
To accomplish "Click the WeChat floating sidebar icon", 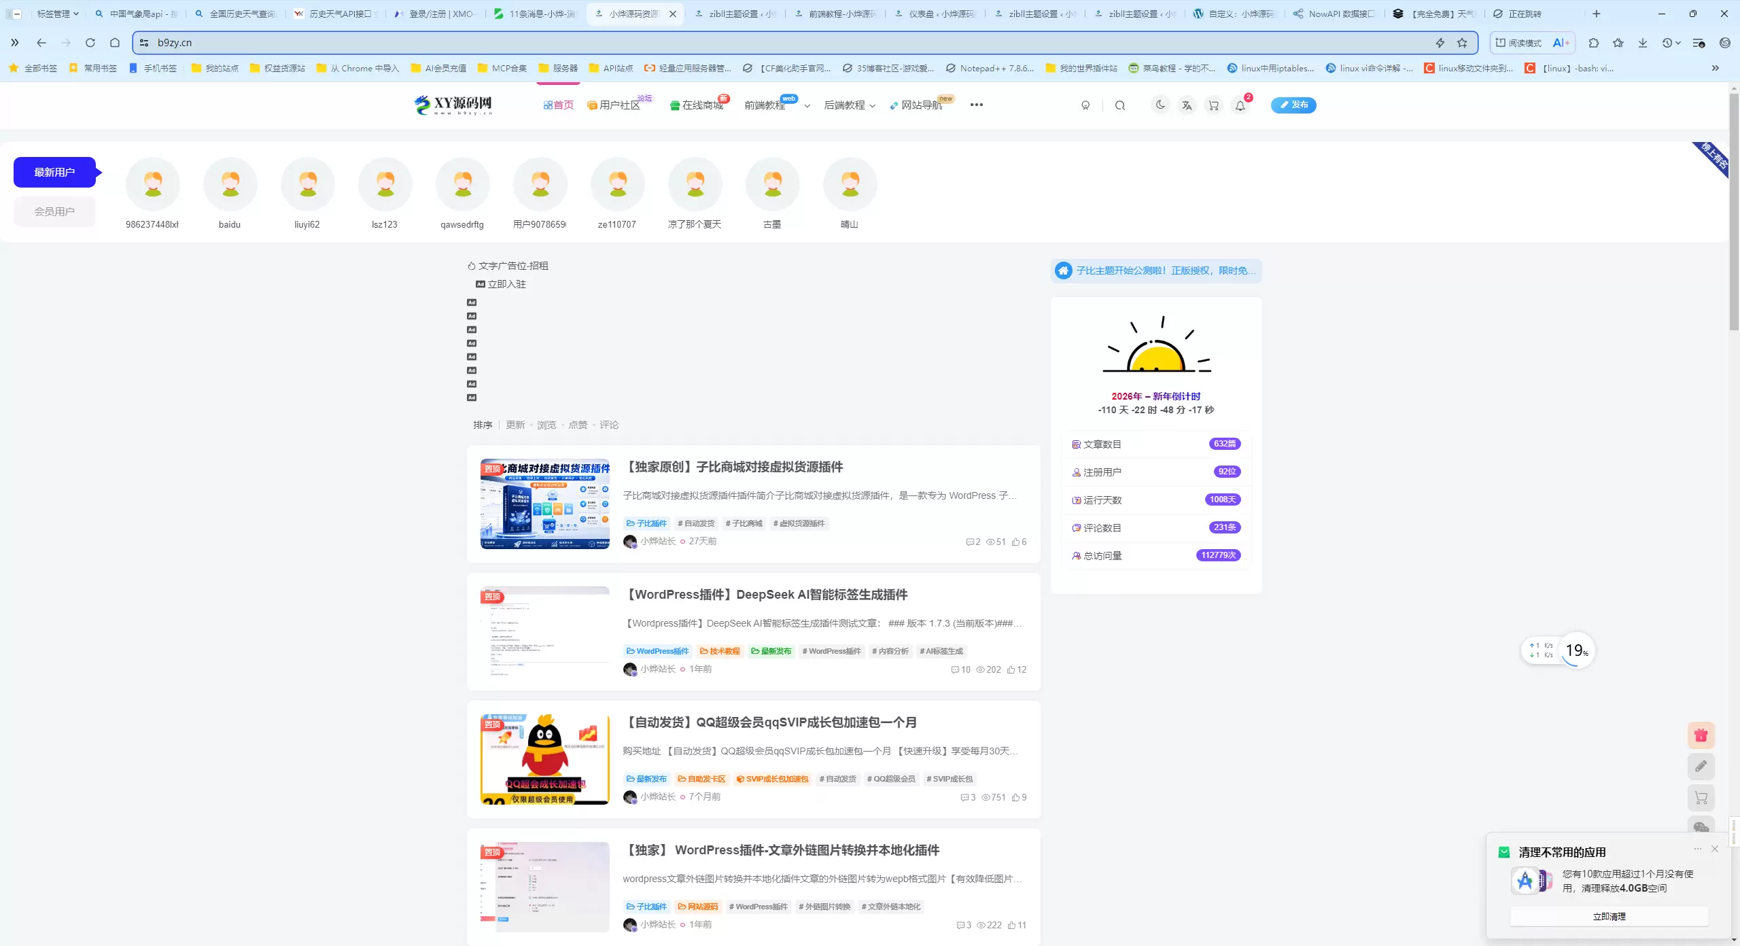I will coord(1701,826).
